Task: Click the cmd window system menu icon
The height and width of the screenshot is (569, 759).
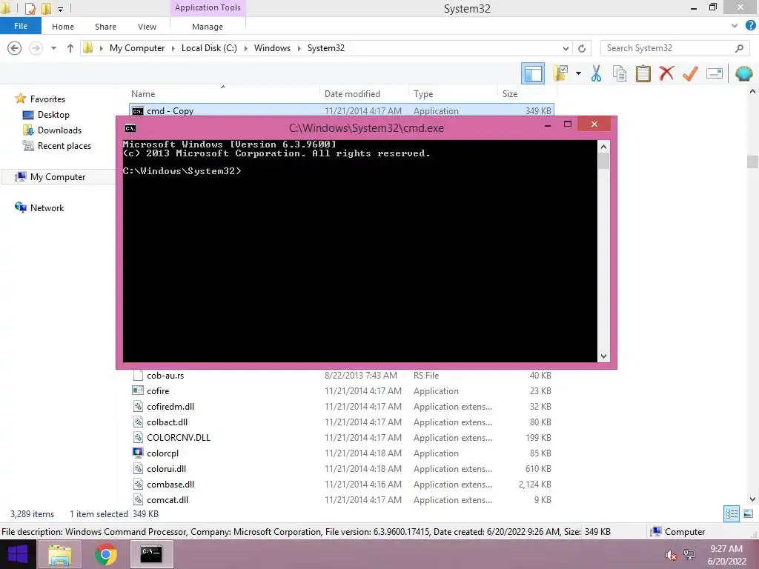Action: click(x=130, y=127)
